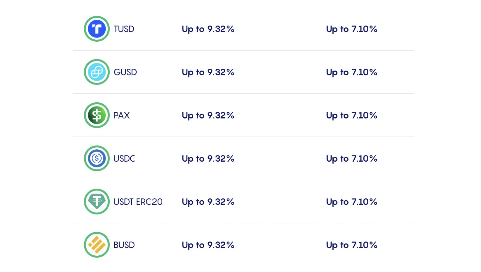Select the BUSD coin icon
This screenshot has width=481, height=272.
tap(97, 245)
